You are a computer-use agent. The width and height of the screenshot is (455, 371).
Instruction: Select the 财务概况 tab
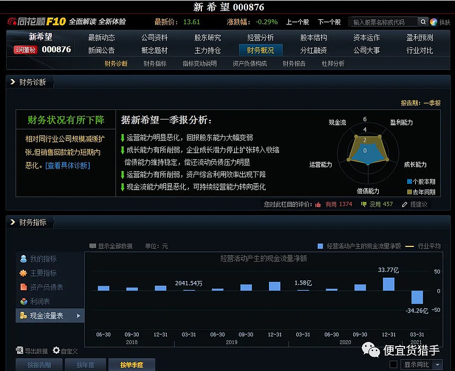pos(260,50)
